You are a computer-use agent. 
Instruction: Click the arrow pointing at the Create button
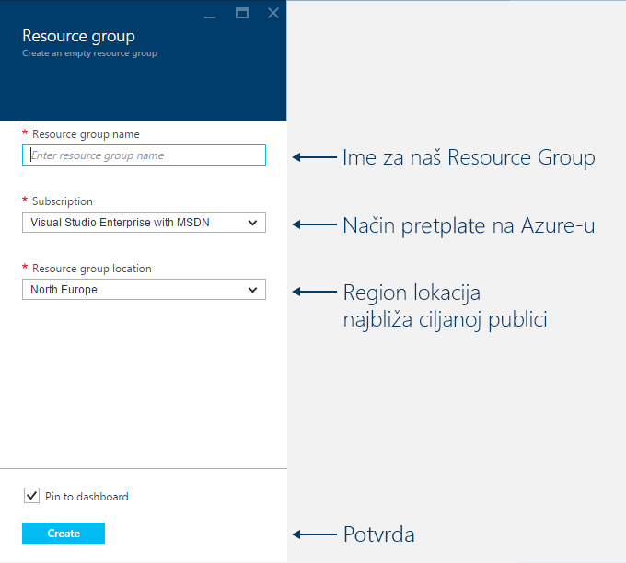(x=315, y=534)
